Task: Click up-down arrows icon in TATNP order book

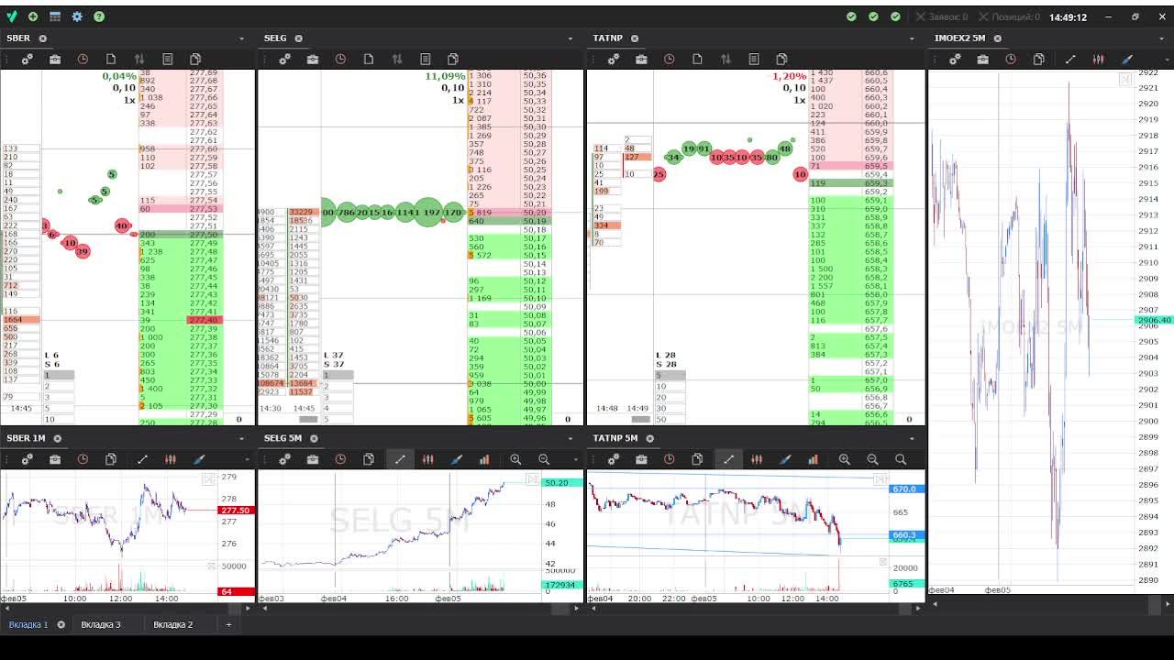Action: [x=725, y=59]
